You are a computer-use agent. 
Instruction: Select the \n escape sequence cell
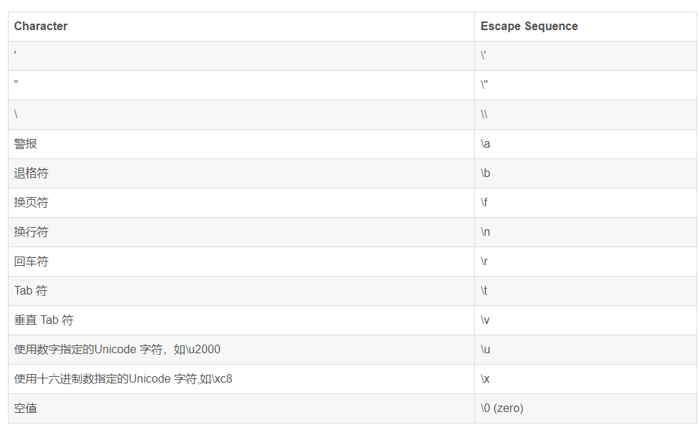(x=585, y=232)
